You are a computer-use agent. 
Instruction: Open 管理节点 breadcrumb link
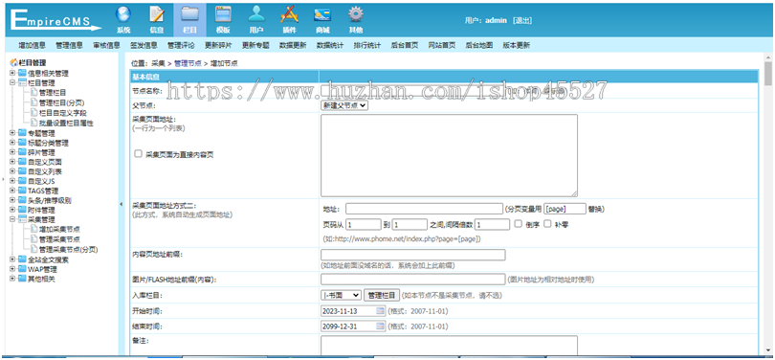[188, 63]
